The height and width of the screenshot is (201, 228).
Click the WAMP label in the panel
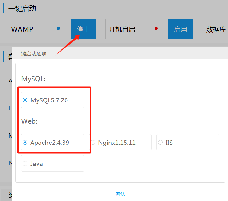22,29
